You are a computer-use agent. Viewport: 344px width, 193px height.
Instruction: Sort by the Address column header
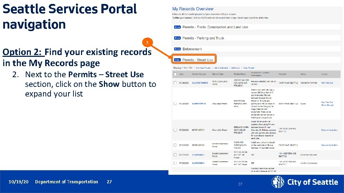[x=282, y=74]
